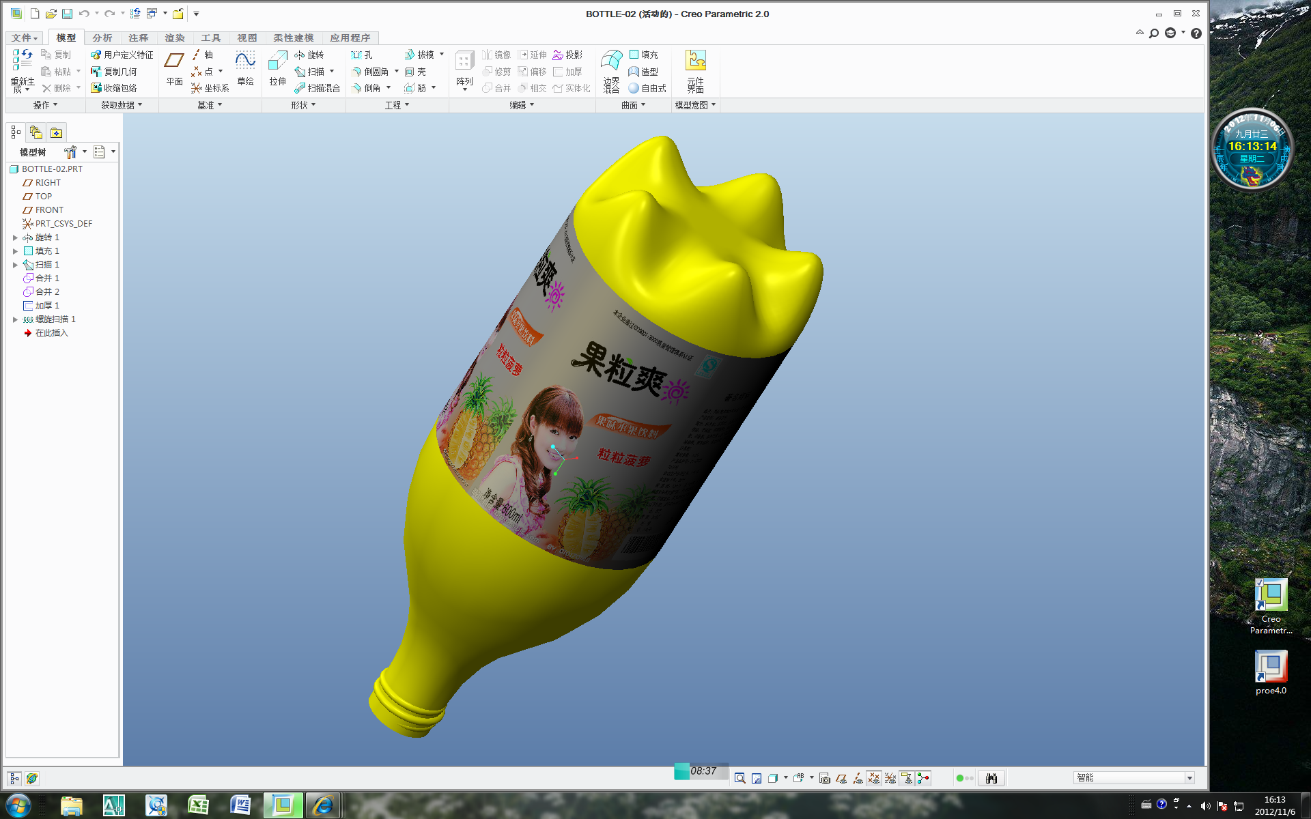This screenshot has height=819, width=1311.
Task: Open Component Interface (元件界面)
Action: tap(696, 71)
